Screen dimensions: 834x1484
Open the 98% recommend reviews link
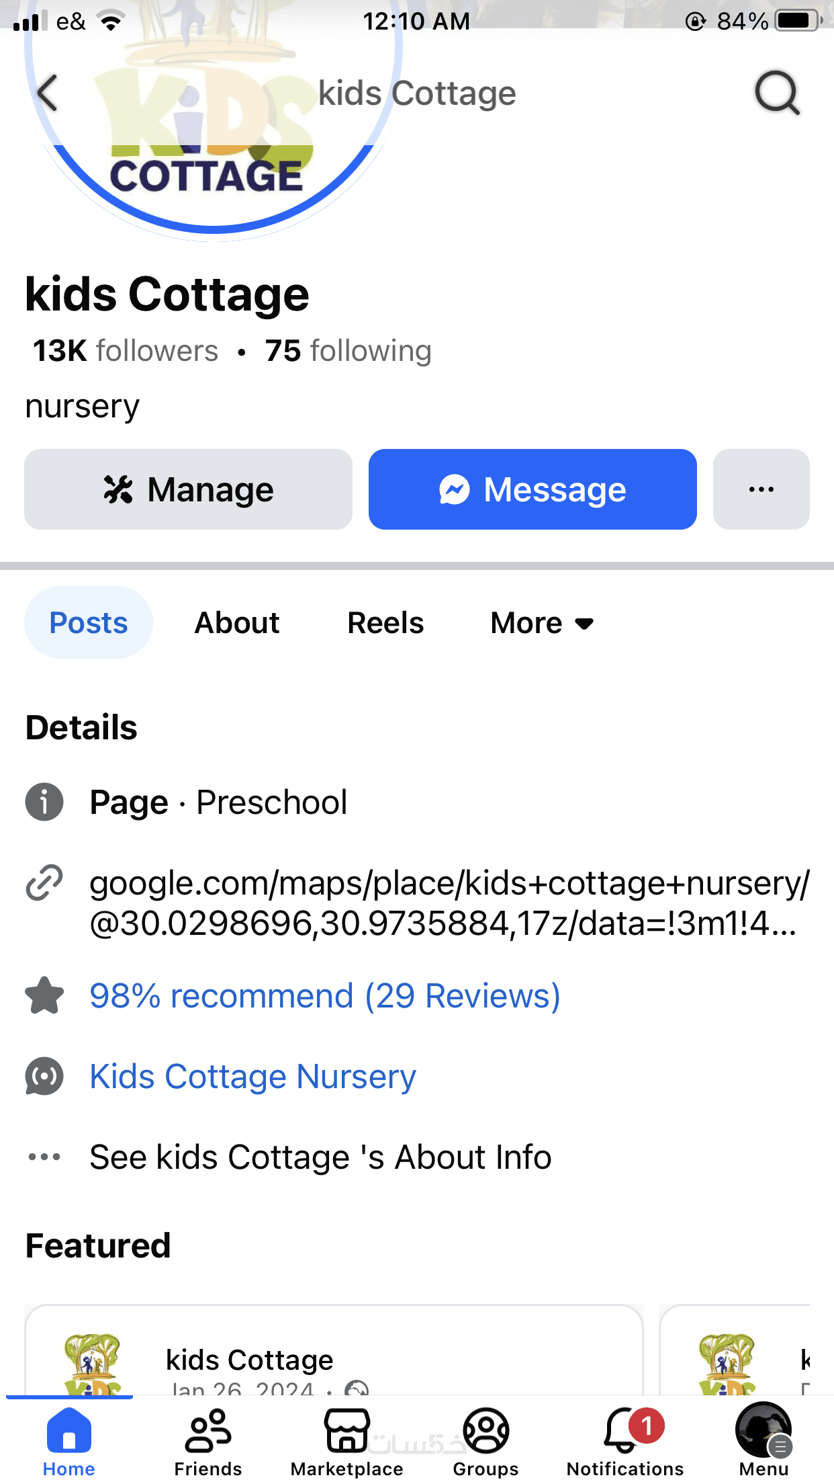[x=325, y=995]
